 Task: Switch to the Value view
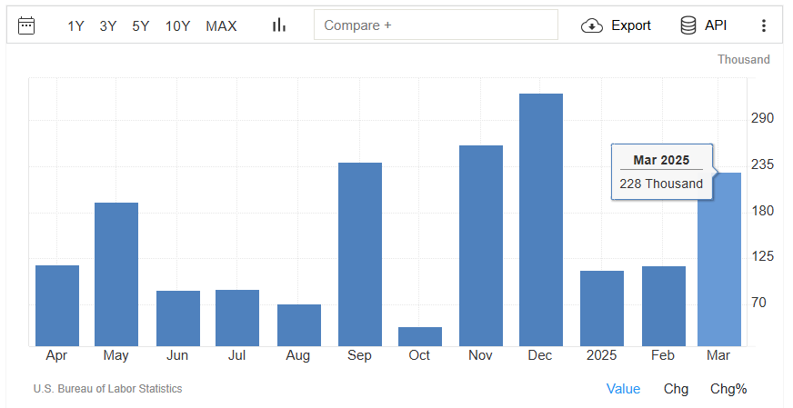click(x=623, y=389)
